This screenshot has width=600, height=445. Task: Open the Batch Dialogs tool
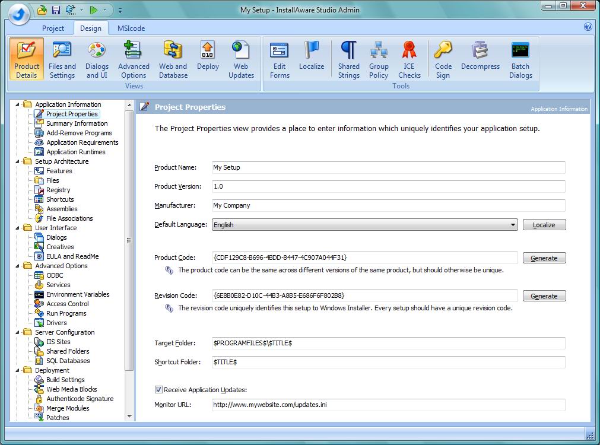pyautogui.click(x=520, y=59)
